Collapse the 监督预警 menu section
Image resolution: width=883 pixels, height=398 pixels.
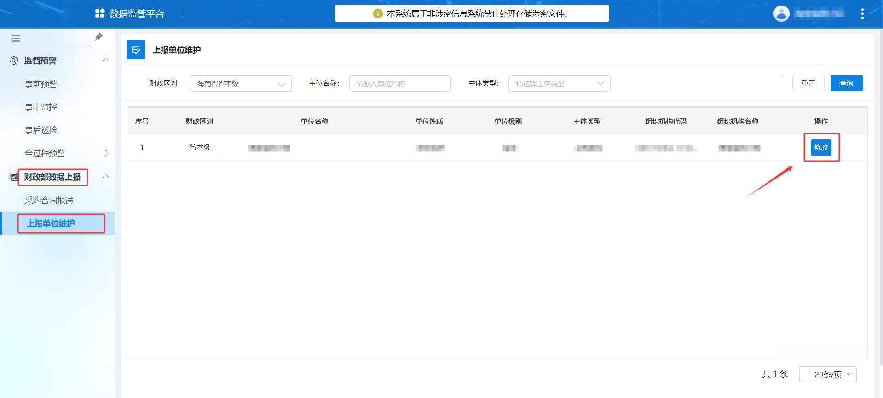[106, 60]
